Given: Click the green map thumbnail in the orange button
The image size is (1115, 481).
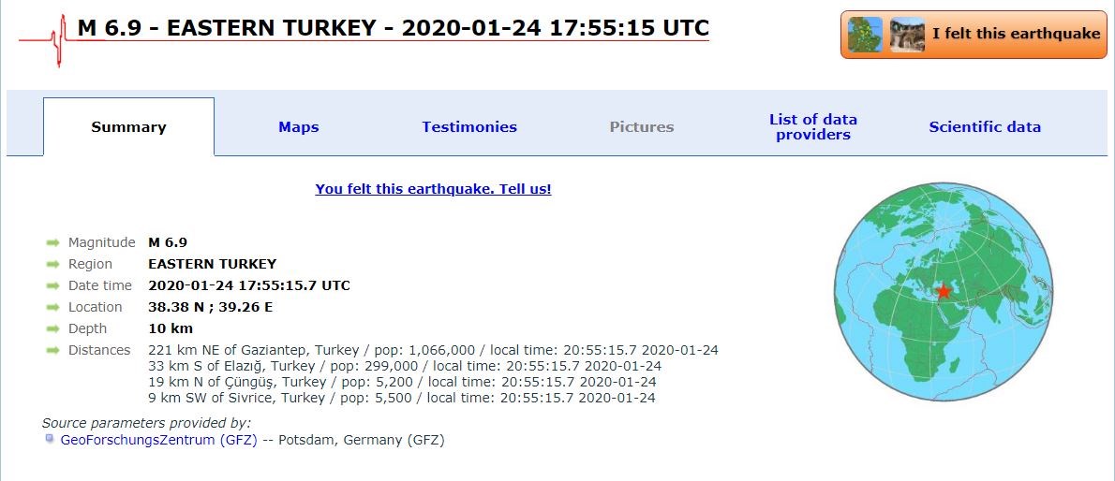Looking at the screenshot, I should click(865, 35).
